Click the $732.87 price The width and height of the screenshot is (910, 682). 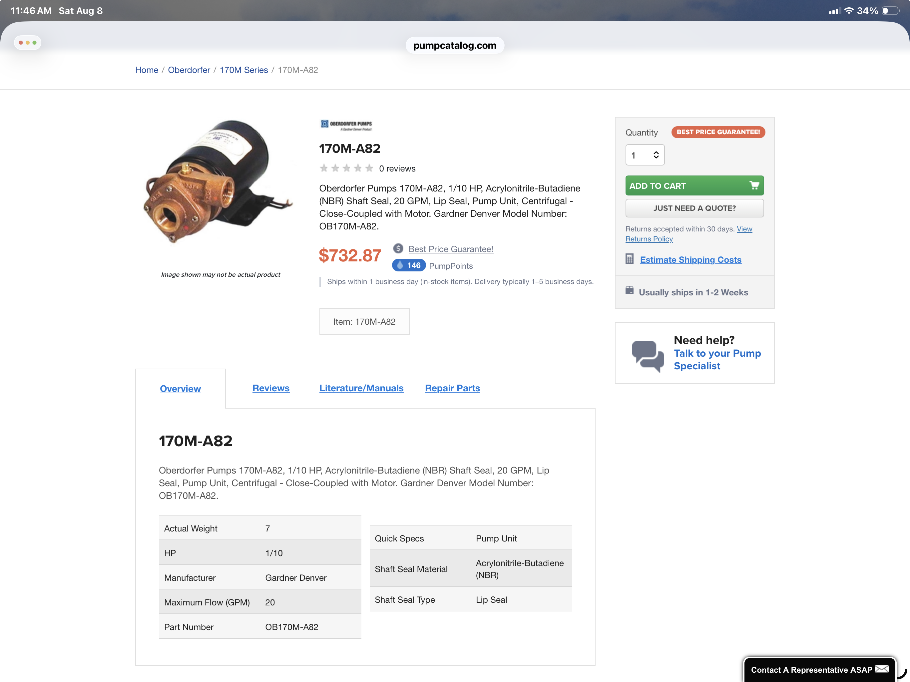pos(350,255)
